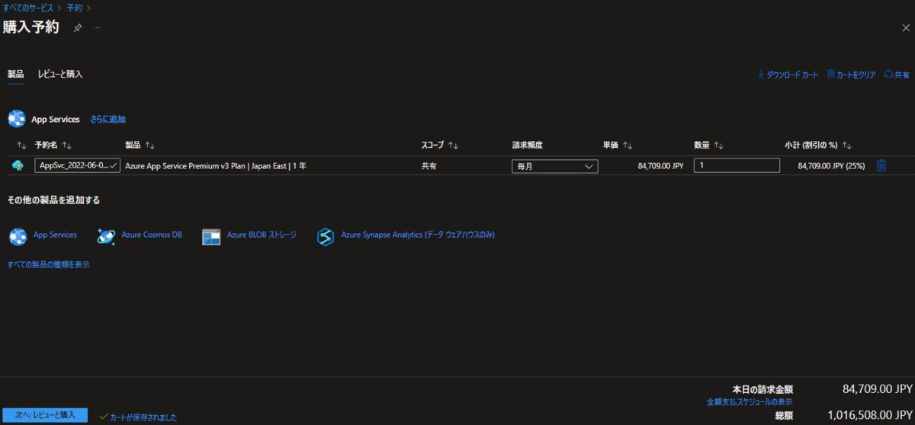Open the more options ellipsis beside the pin
Viewport: 915px width, 425px height.
[97, 27]
